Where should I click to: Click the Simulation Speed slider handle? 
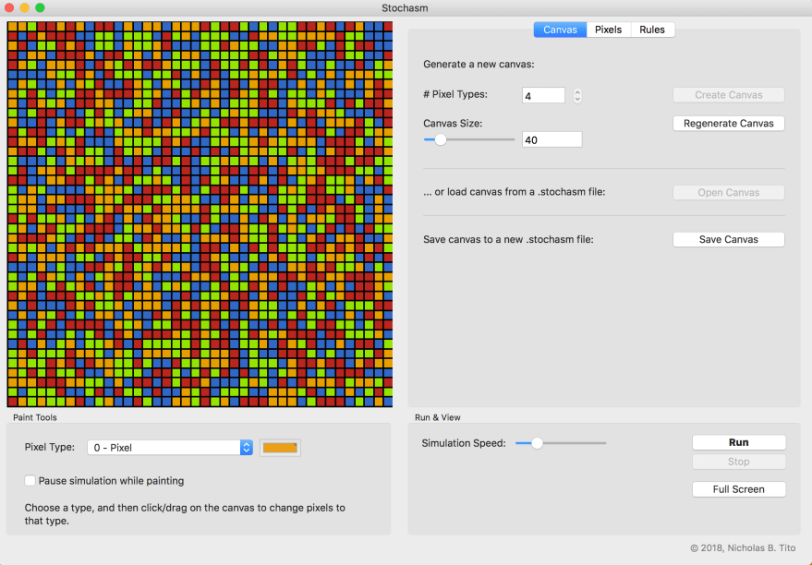tap(537, 443)
